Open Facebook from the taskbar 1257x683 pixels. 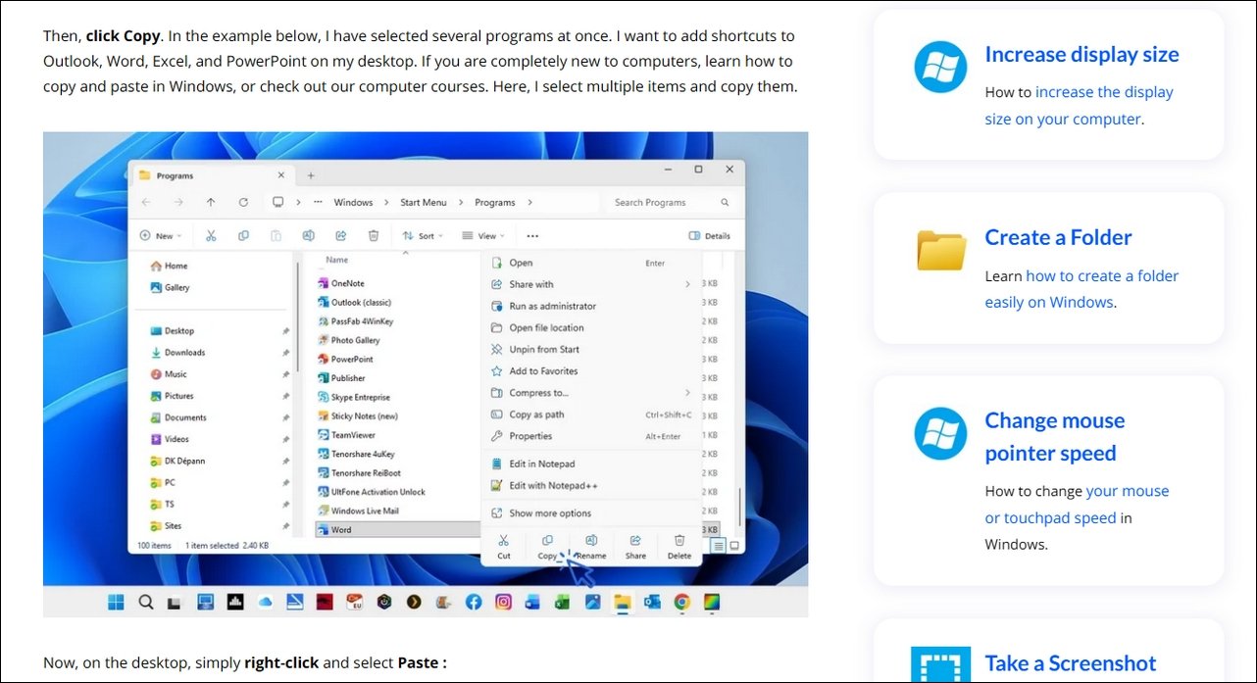474,602
